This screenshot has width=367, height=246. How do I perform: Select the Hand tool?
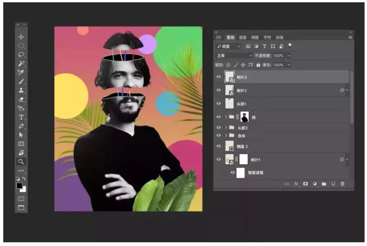coord(21,153)
